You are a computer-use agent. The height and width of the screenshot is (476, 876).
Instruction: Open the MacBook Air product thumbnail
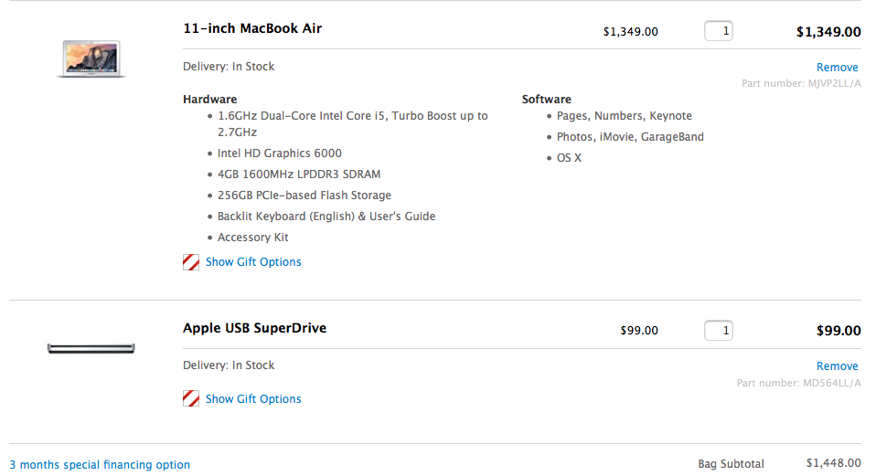pos(91,58)
